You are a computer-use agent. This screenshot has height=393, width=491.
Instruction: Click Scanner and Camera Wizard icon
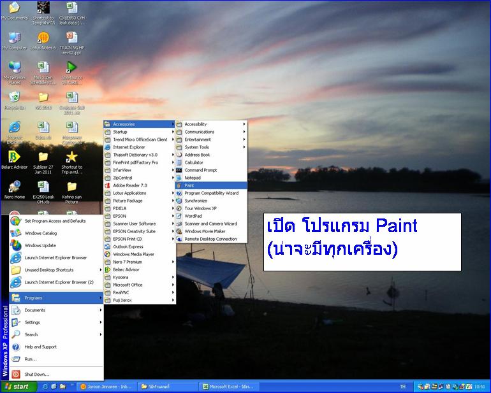point(179,224)
